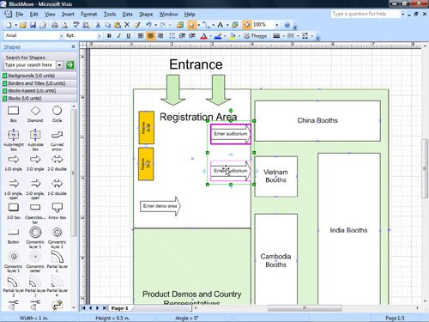
Task: Open the Data menu
Action: pos(127,14)
